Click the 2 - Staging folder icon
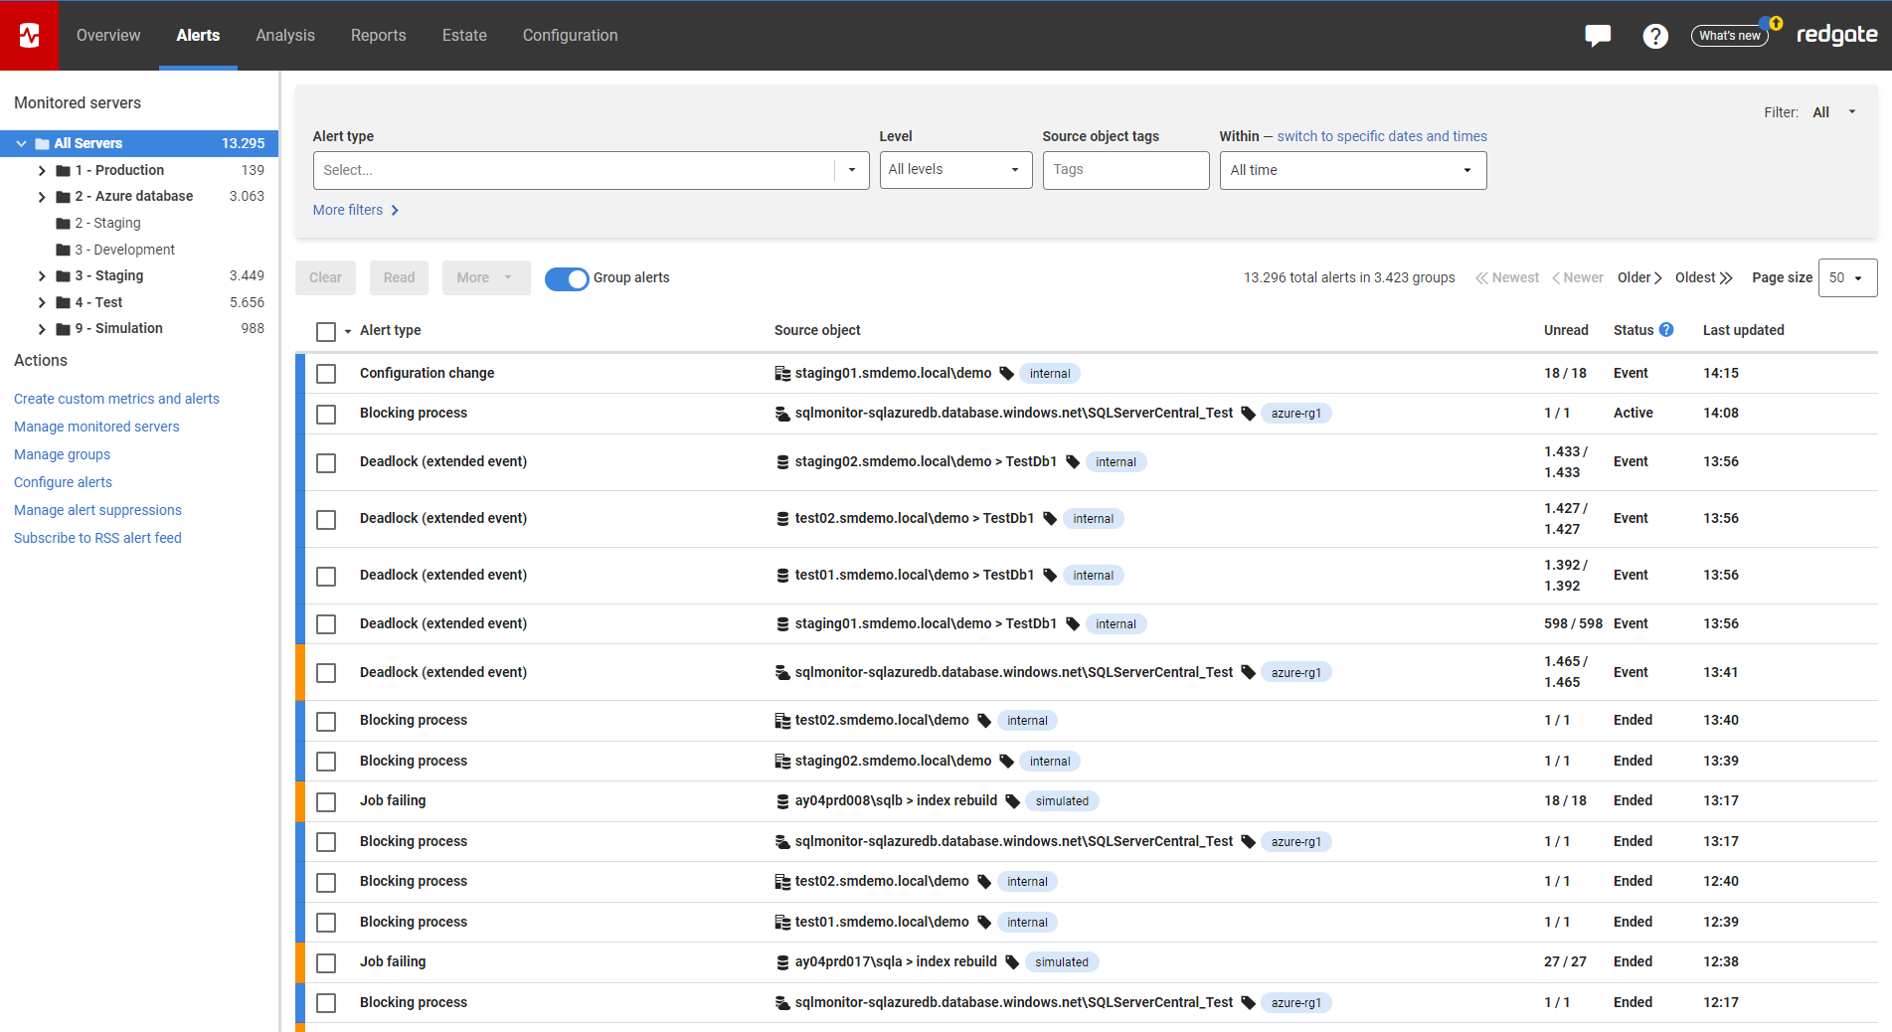Screen dimensions: 1892x1032 pyautogui.click(x=64, y=224)
